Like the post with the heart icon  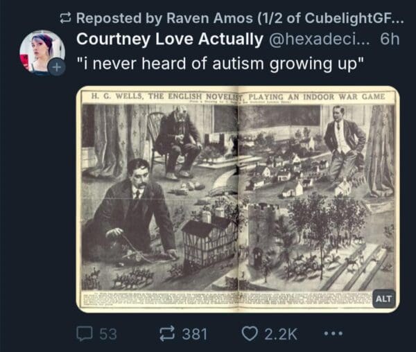250,334
